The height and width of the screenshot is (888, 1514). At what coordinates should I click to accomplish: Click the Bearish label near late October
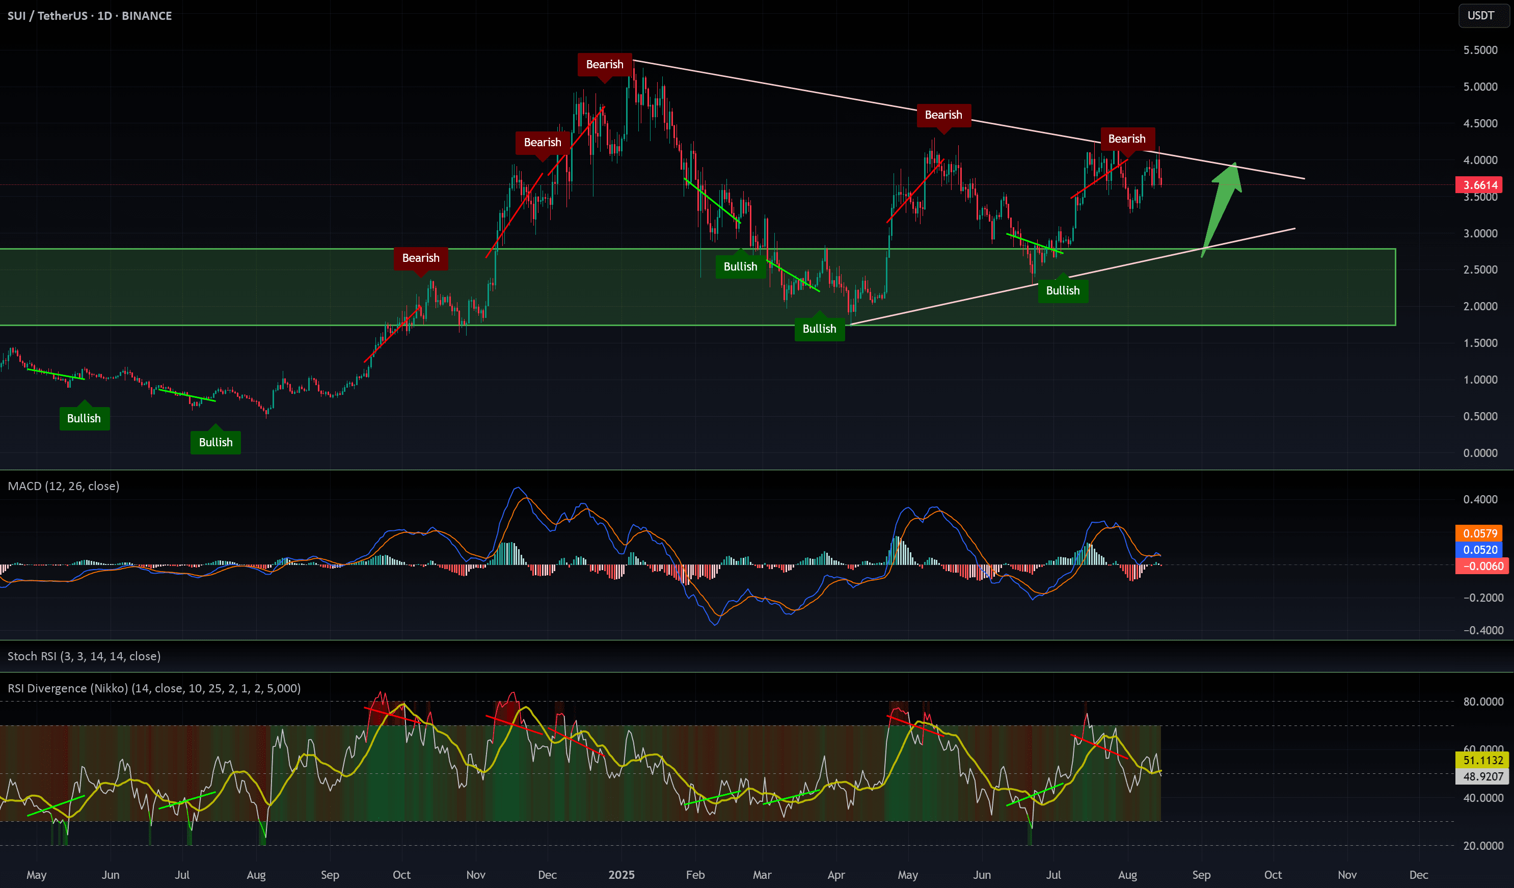[x=421, y=258]
